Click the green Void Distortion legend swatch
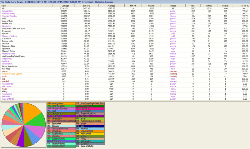The height and width of the screenshot is (149, 250). pos(61,106)
